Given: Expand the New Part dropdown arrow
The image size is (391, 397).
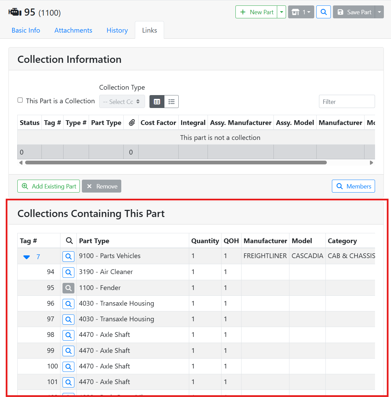Looking at the screenshot, I should (x=282, y=12).
